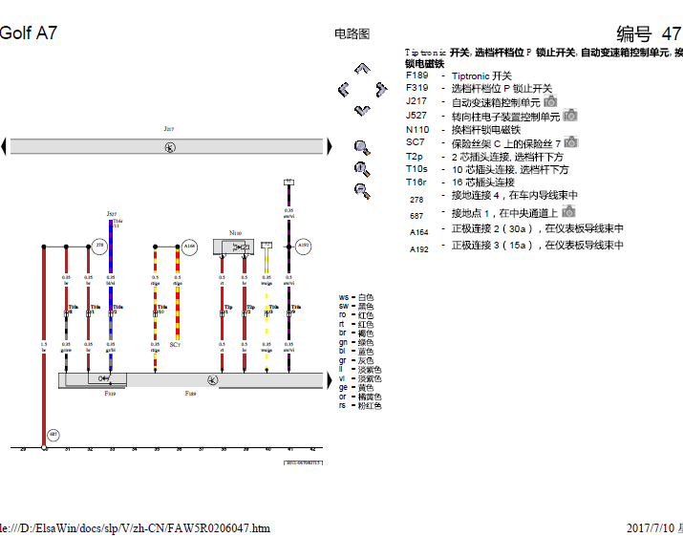Viewport: 683px width, 537px height.
Task: Go to previous page via J217 bar left triangle
Action: [x=4, y=146]
